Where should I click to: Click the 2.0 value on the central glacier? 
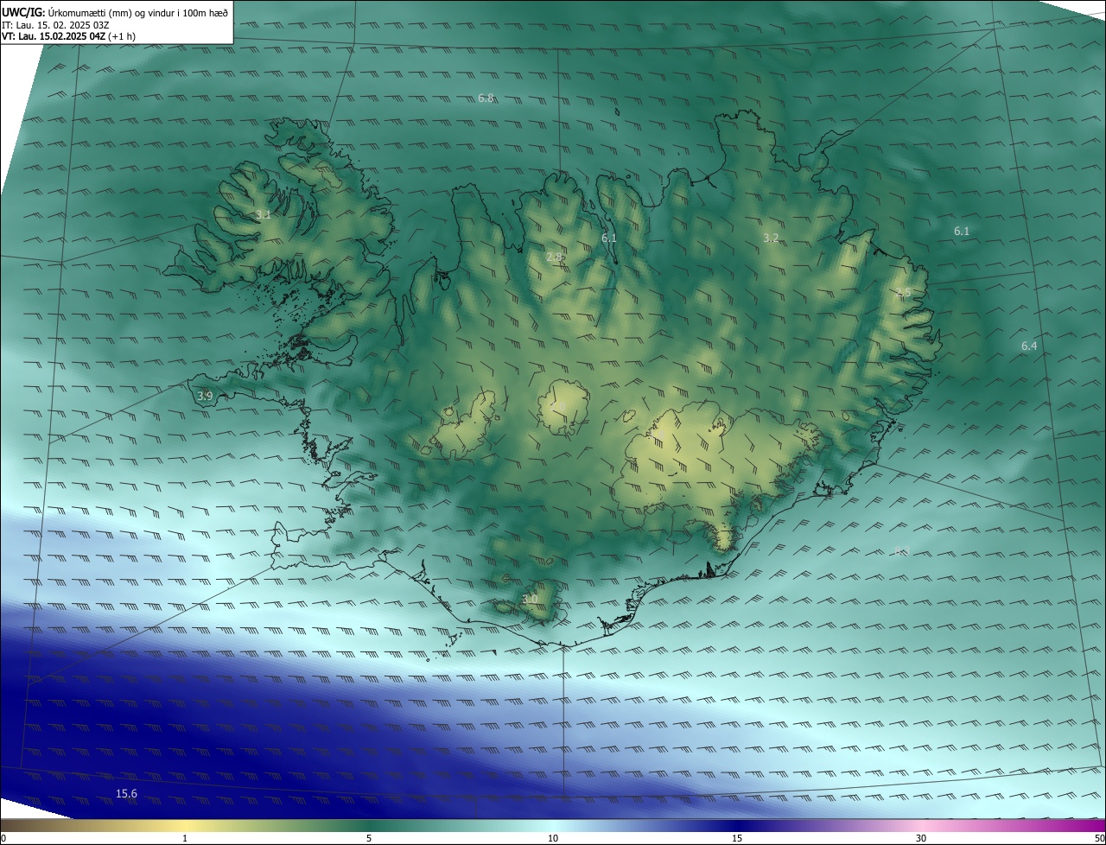pyautogui.click(x=559, y=406)
